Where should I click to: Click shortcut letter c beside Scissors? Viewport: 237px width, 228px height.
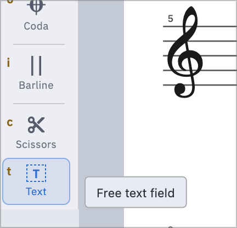click(x=10, y=123)
